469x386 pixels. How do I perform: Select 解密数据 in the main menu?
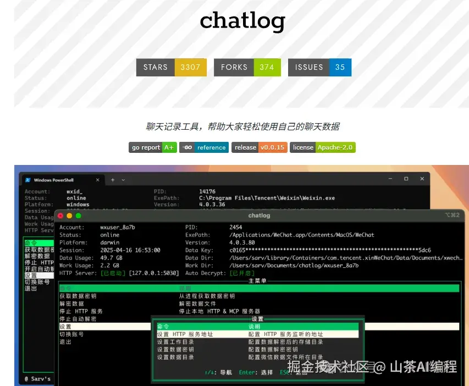coord(71,304)
